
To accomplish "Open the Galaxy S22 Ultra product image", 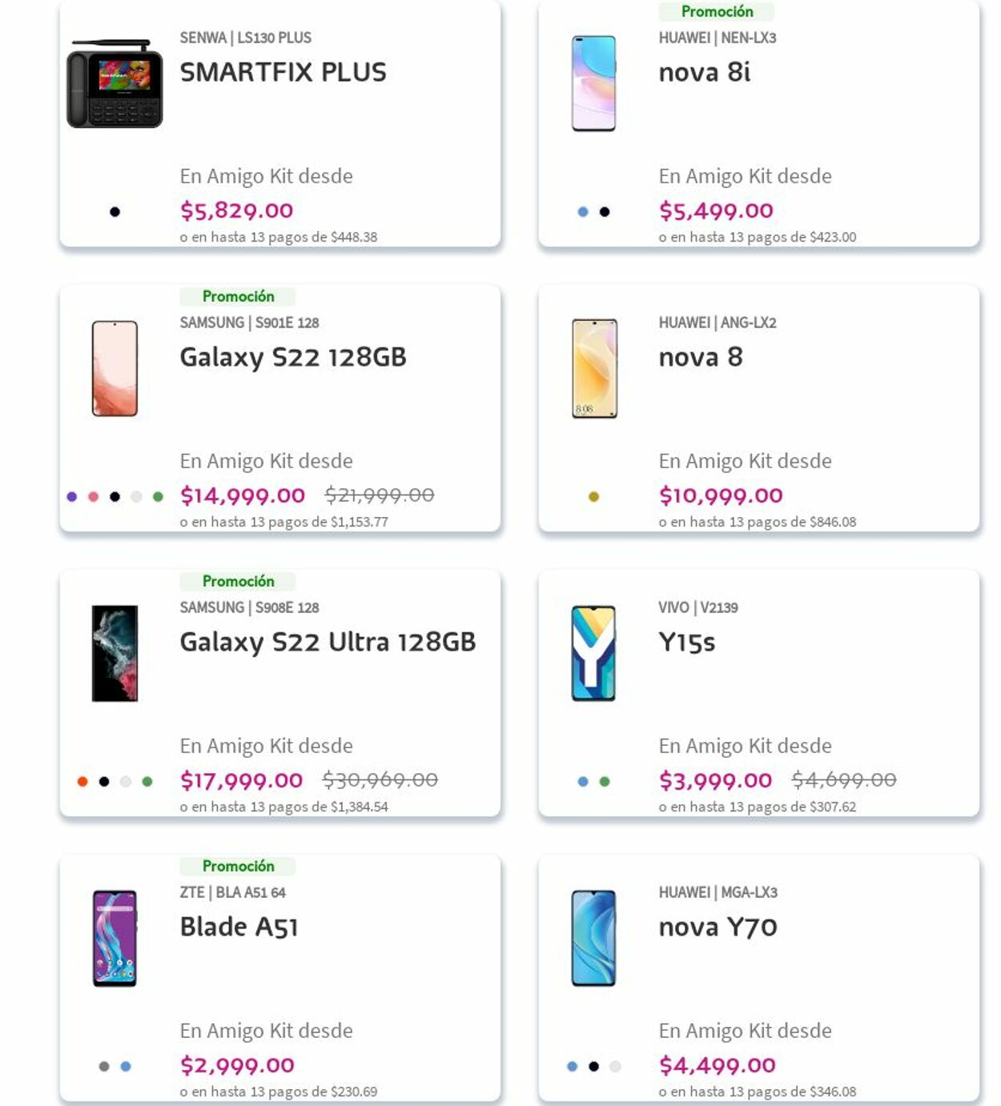I will click(x=115, y=653).
